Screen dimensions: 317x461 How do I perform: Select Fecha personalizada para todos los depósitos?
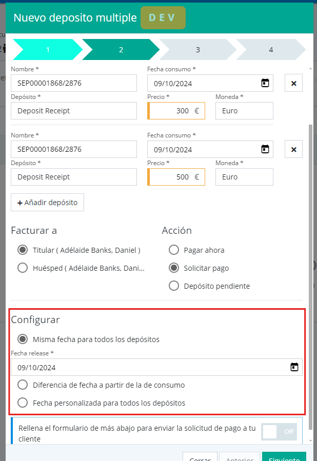[23, 403]
